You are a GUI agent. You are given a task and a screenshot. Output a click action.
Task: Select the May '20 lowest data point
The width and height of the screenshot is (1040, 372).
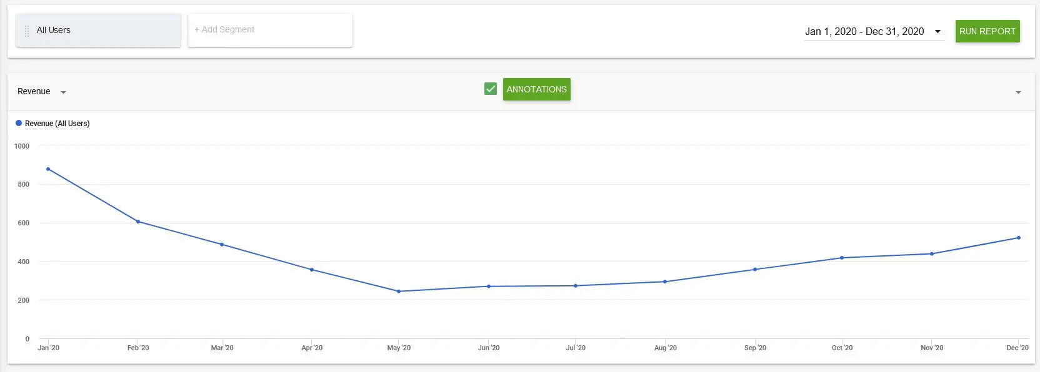coord(399,291)
